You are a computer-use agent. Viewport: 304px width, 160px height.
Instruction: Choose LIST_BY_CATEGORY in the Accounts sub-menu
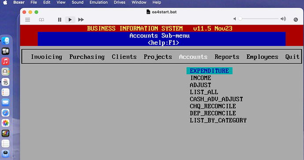[218, 120]
